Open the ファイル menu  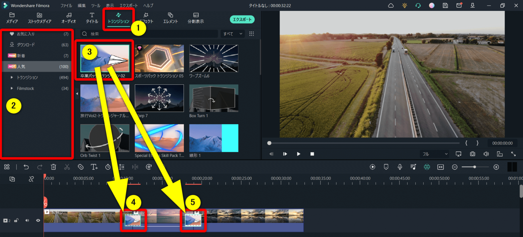click(x=66, y=5)
